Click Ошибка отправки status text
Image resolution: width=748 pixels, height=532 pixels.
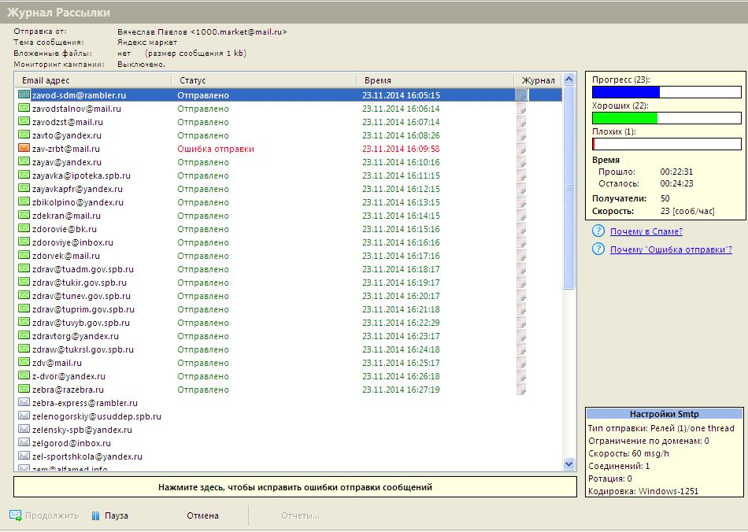click(216, 149)
